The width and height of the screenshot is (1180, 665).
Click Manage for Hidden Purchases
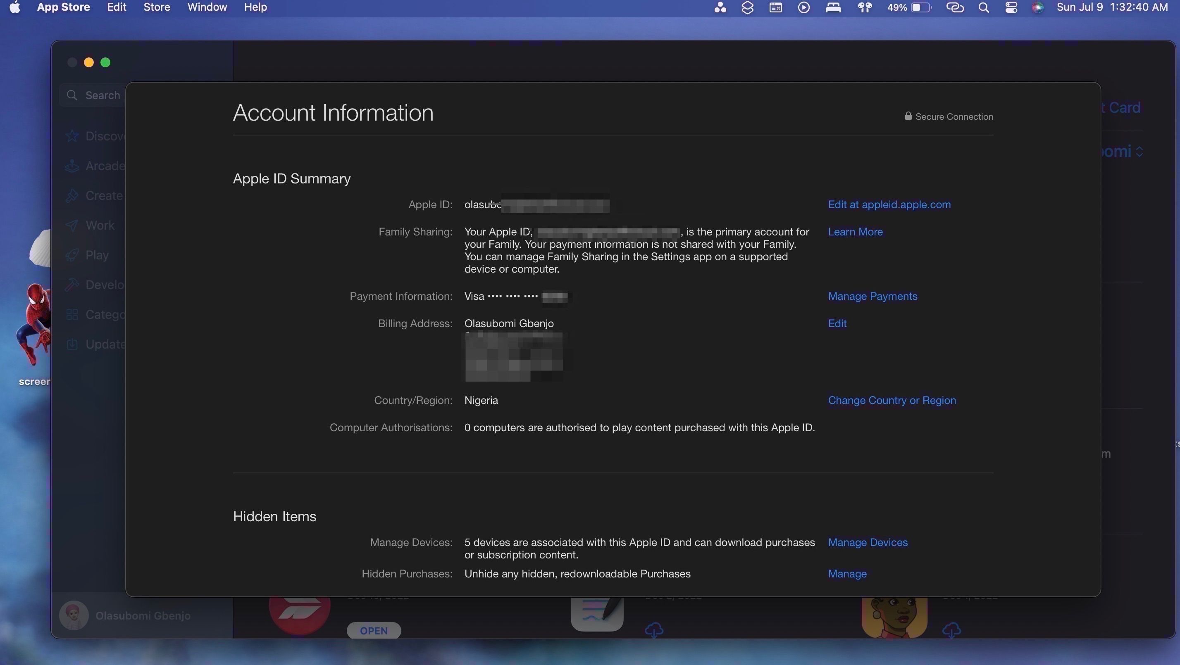(847, 574)
